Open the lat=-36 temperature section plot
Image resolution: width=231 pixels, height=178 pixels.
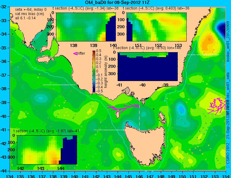(x=156, y=27)
